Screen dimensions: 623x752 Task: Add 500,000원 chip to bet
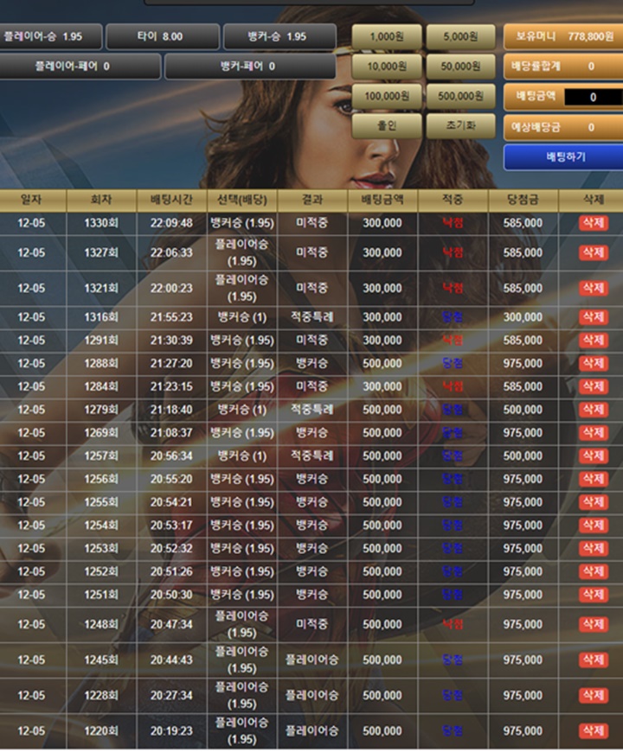(461, 96)
